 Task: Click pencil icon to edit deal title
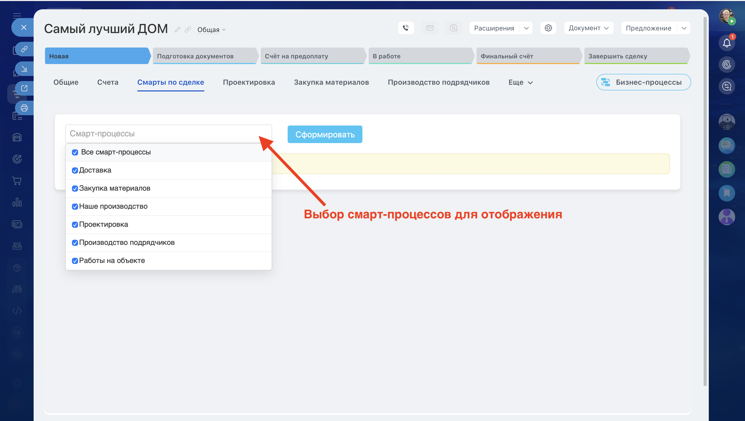[177, 29]
